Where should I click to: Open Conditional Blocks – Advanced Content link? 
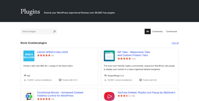tap(60, 94)
